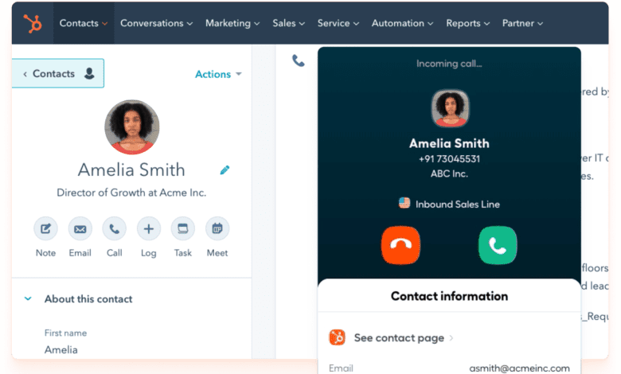Open the Contacts menu in navbar
This screenshot has width=621, height=374.
(x=83, y=23)
